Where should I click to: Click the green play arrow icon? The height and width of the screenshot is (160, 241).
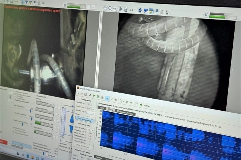pyautogui.click(x=141, y=104)
